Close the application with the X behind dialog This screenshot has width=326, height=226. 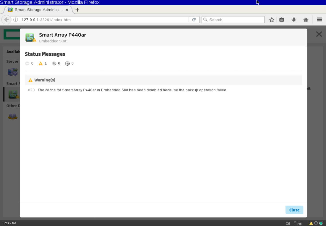point(319,34)
